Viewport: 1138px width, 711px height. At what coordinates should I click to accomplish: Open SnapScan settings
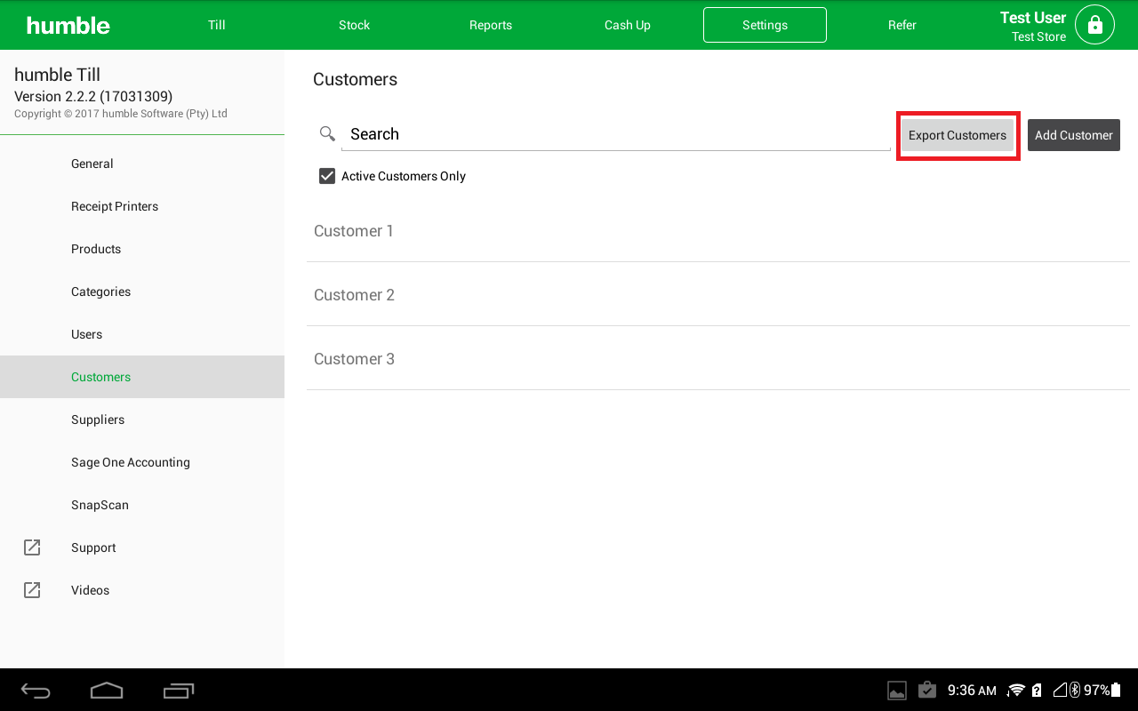coord(142,505)
